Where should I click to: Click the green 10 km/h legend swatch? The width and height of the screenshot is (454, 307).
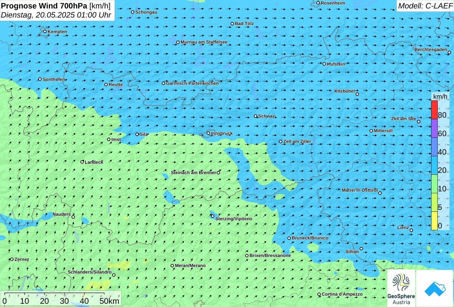434,184
